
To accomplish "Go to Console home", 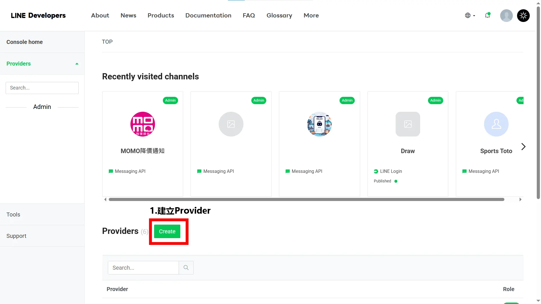I will coord(24,42).
